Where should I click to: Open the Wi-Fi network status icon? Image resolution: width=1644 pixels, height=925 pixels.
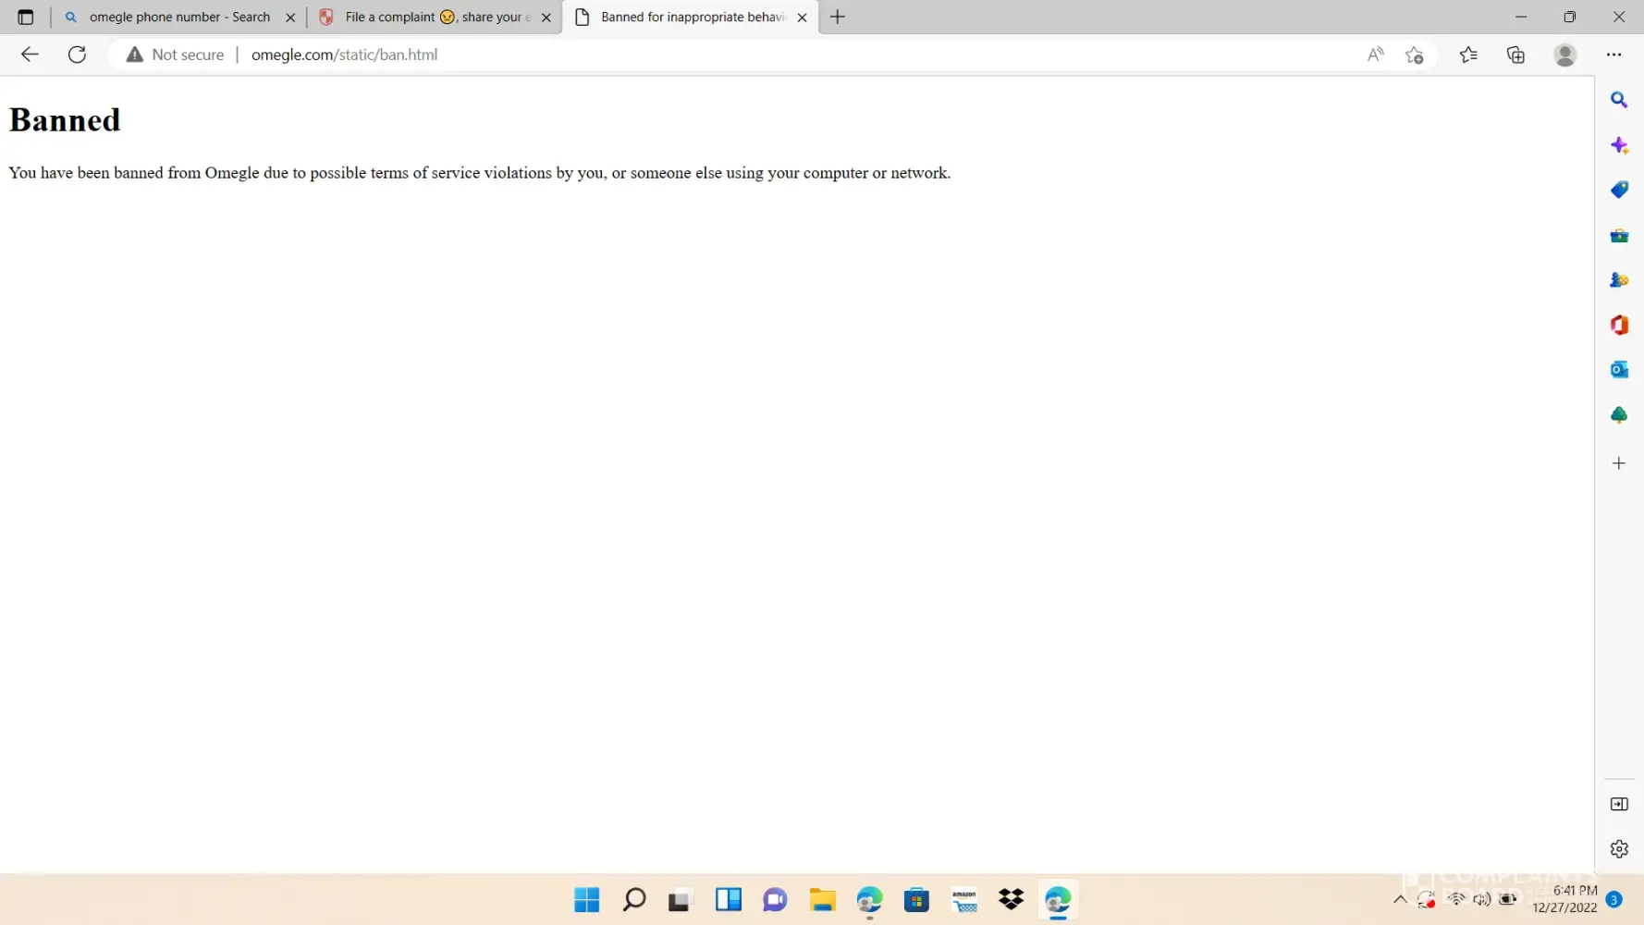[x=1456, y=899]
